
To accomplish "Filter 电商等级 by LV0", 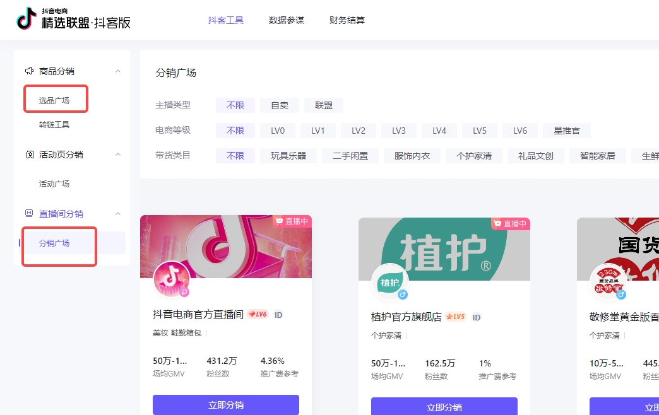I will (x=278, y=131).
